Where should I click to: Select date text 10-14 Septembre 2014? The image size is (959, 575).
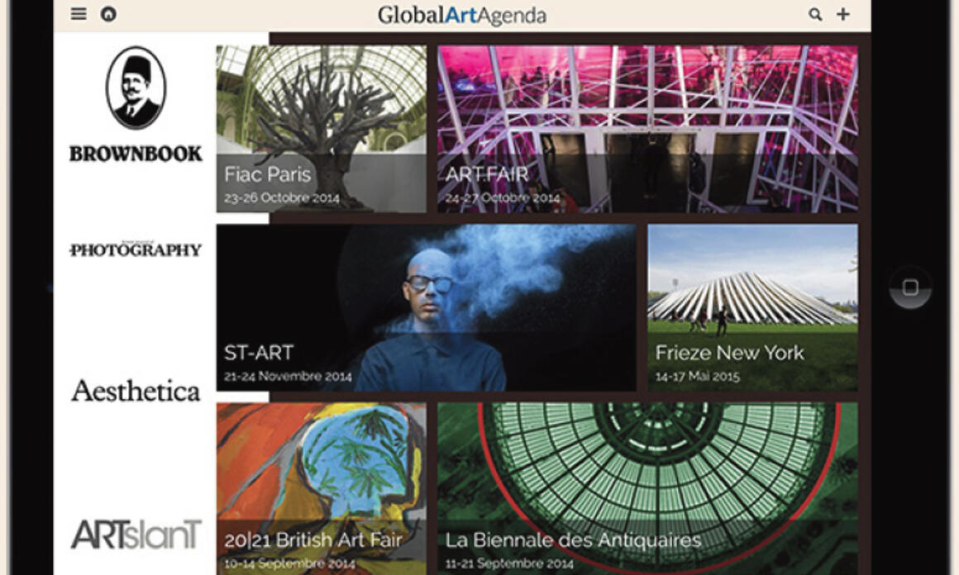[x=289, y=563]
